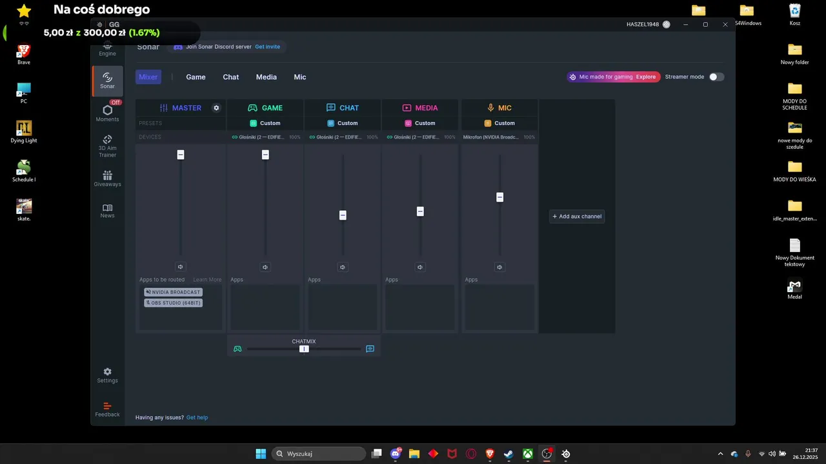
Task: Open the Xbox app from the taskbar
Action: pos(528,454)
